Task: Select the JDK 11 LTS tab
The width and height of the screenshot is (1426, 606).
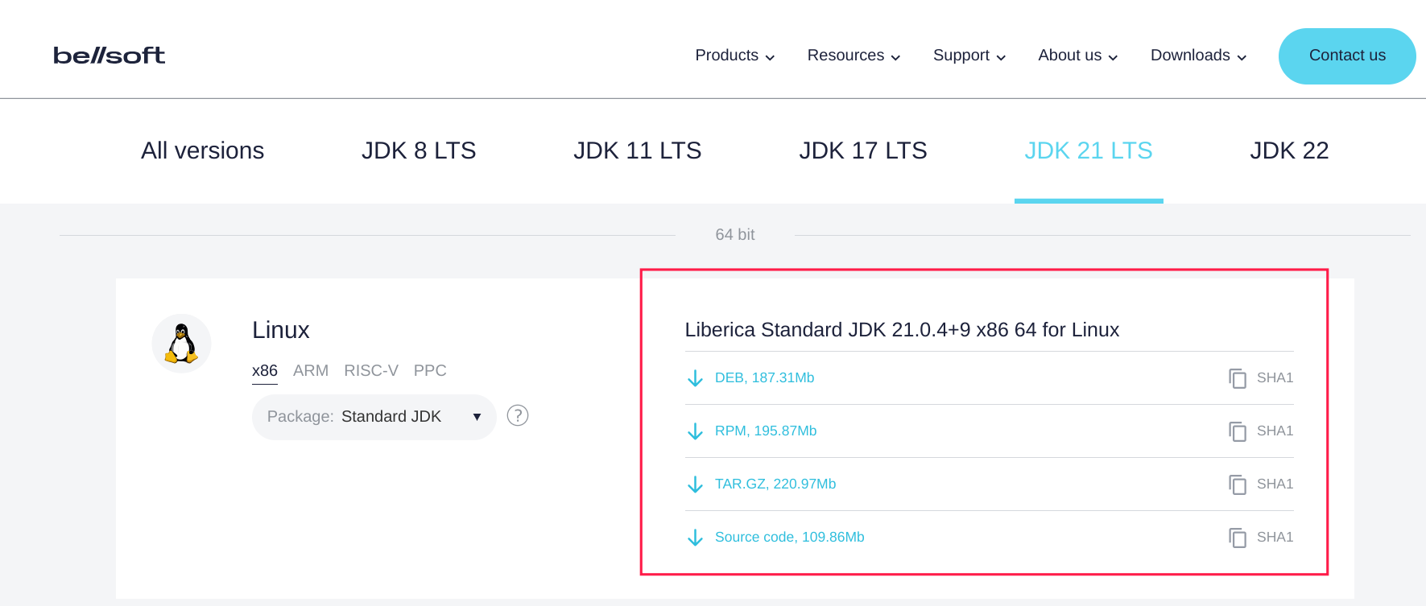Action: 638,150
